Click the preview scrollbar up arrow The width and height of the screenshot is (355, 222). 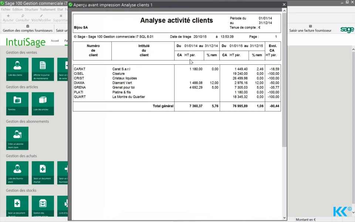[x=284, y=11]
